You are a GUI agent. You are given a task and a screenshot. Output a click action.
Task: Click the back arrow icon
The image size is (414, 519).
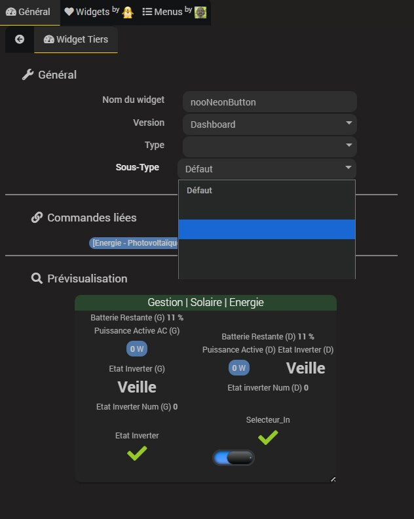coord(20,39)
